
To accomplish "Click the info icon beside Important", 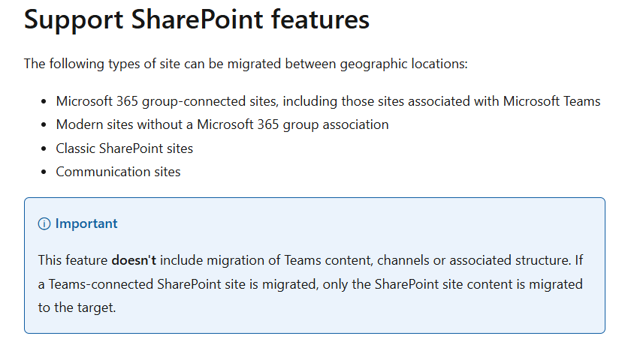I will (x=44, y=224).
